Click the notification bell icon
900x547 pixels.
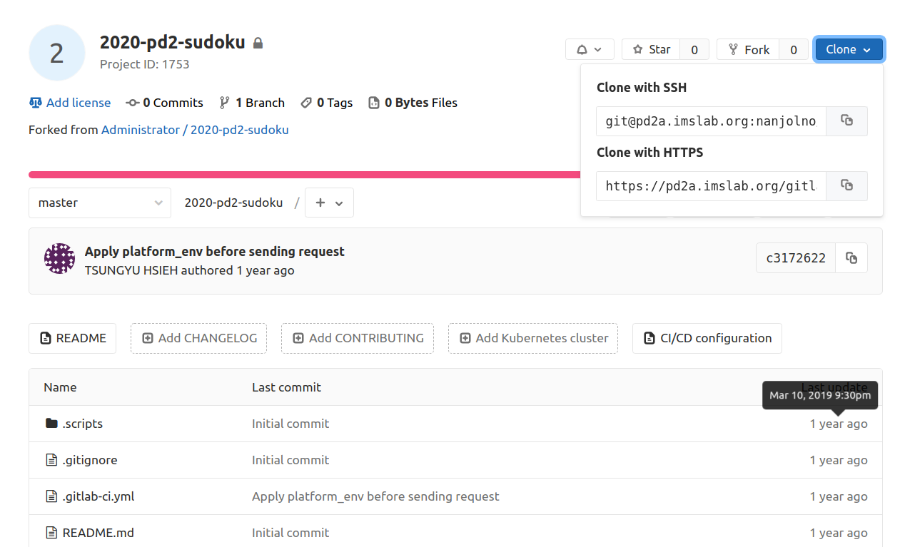tap(582, 50)
